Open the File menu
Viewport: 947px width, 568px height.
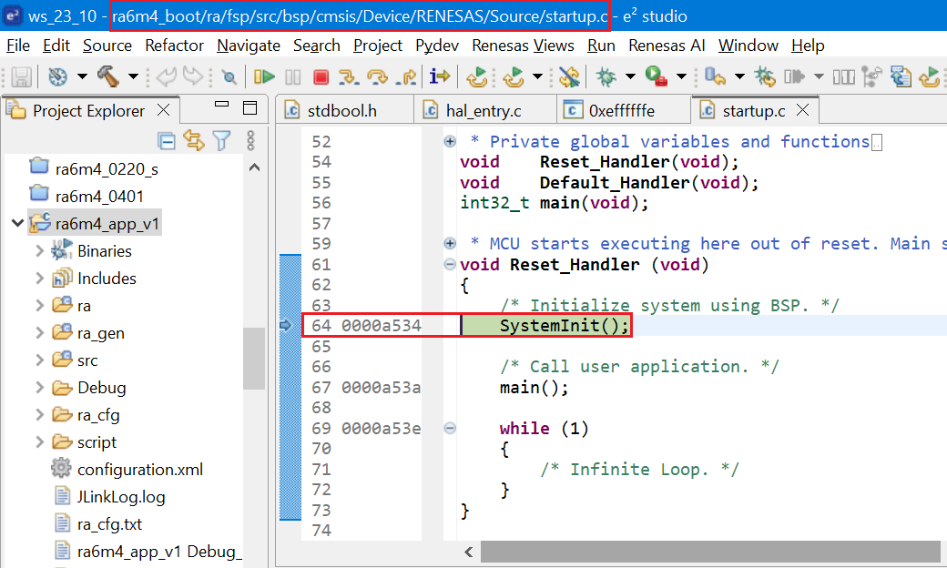[x=18, y=46]
